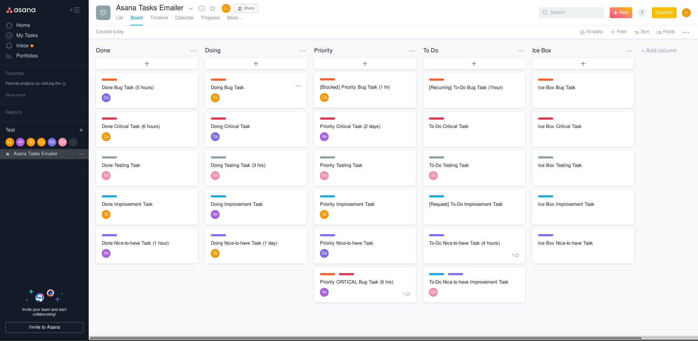Open the All tasks filter dropdown

591,32
